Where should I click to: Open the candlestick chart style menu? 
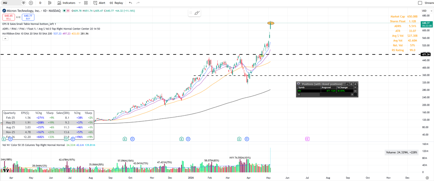(50, 3)
